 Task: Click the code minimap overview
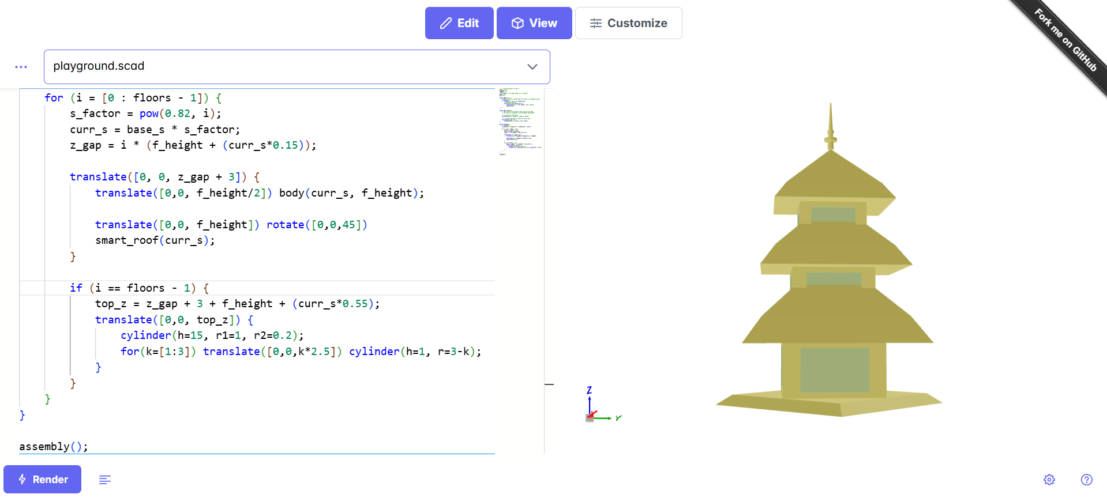click(520, 122)
